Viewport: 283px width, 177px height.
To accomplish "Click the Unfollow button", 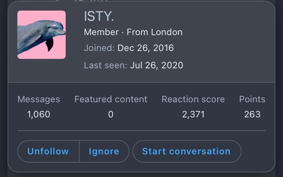I will [x=48, y=151].
